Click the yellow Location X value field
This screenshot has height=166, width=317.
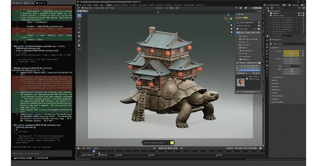[x=291, y=51]
